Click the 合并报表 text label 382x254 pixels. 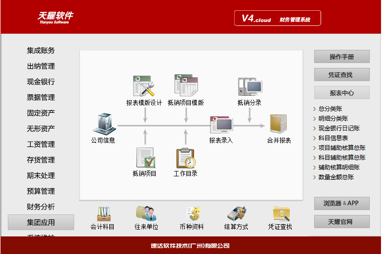[279, 140]
